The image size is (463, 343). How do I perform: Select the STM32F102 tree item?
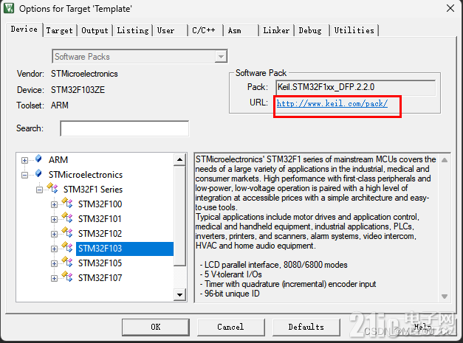coord(100,234)
